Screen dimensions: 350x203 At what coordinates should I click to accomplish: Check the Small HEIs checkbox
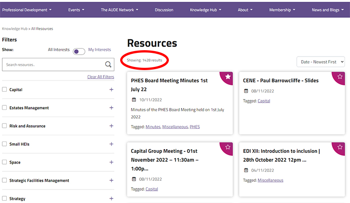5,144
